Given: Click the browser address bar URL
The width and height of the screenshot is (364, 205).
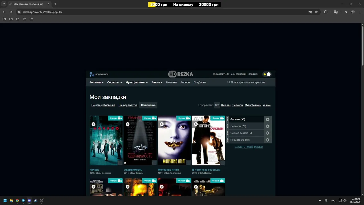Looking at the screenshot, I should 43,12.
